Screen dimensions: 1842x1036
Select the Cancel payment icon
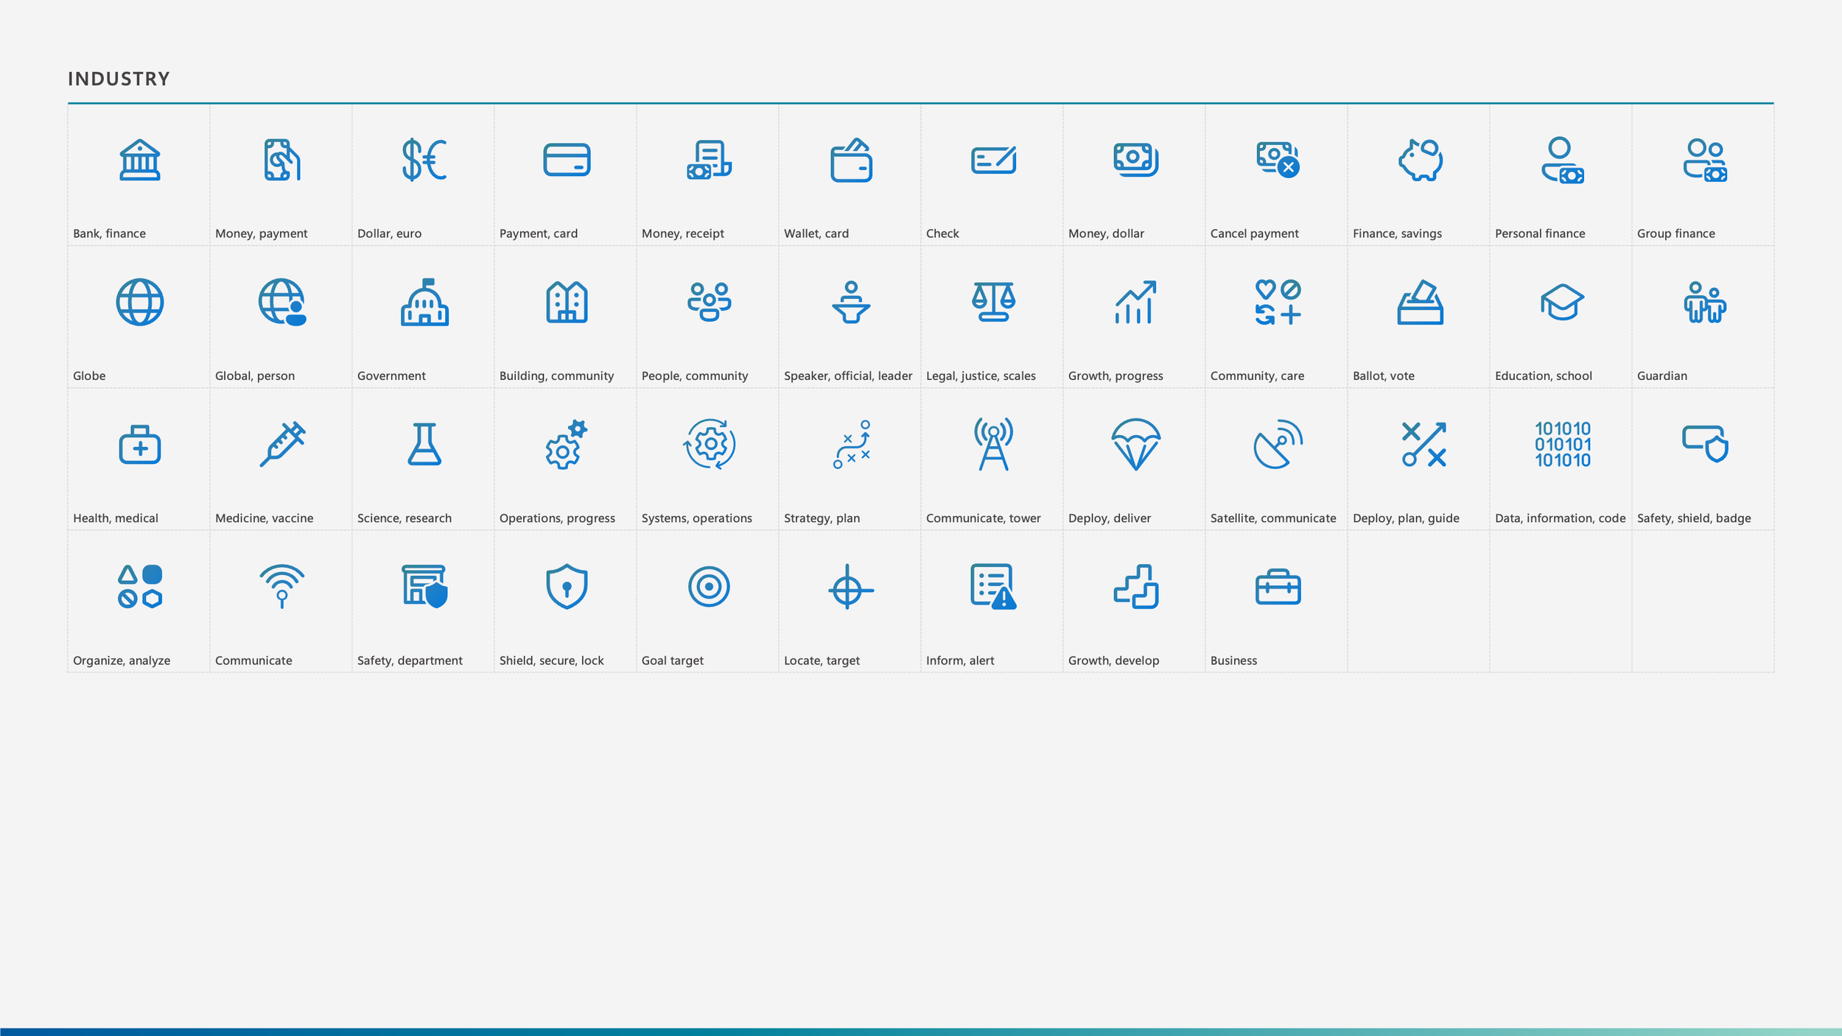tap(1278, 160)
